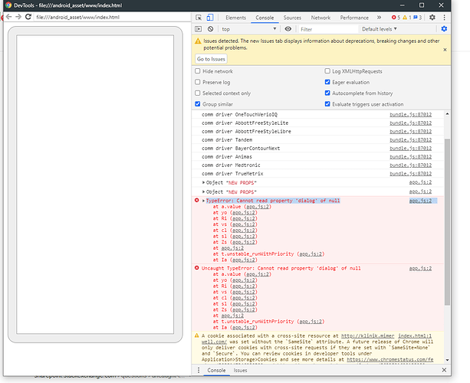Open the Default levels dropdown
The image size is (470, 383).
[x=380, y=29]
